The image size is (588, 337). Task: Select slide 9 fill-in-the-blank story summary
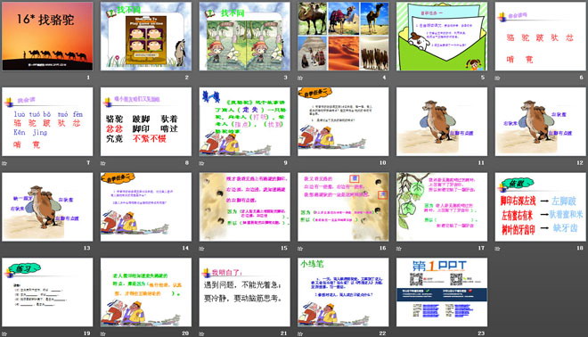(x=244, y=121)
